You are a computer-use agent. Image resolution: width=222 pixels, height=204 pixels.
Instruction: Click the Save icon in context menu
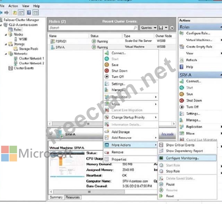point(107,65)
